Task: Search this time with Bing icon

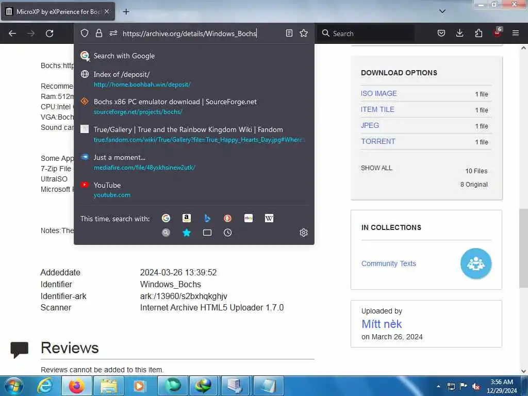Action: click(207, 218)
